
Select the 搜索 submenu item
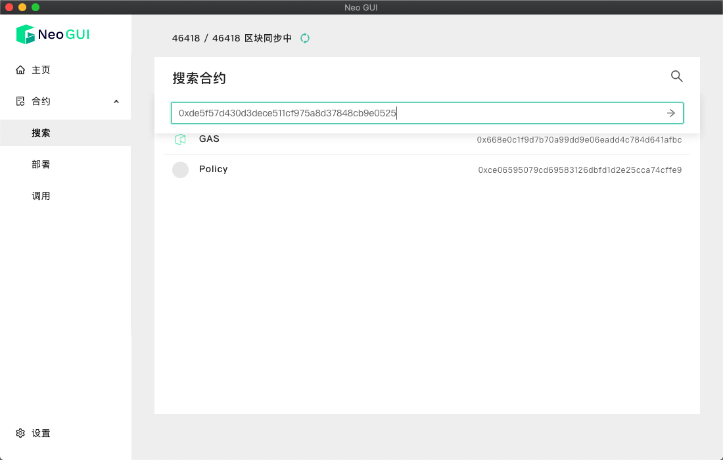coord(41,133)
